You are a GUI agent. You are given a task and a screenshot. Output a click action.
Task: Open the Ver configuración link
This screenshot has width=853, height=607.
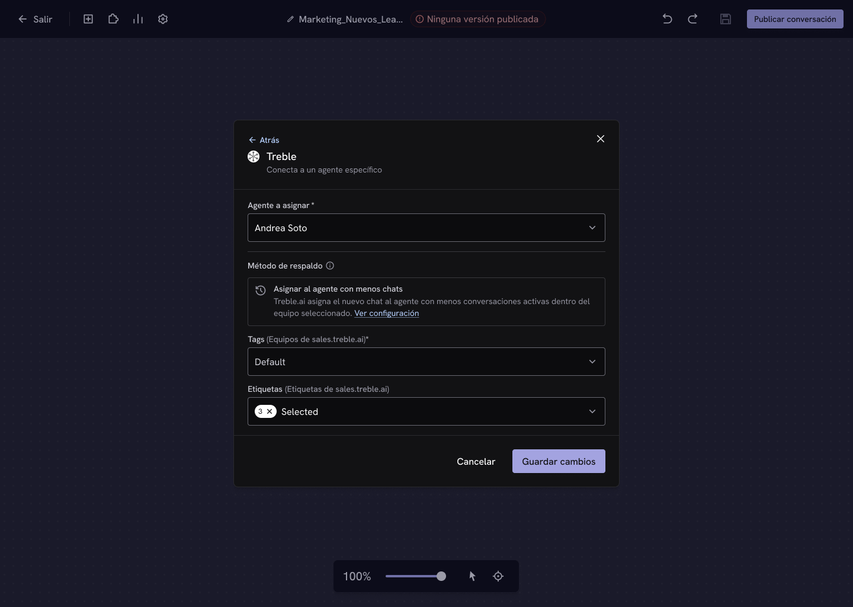386,313
